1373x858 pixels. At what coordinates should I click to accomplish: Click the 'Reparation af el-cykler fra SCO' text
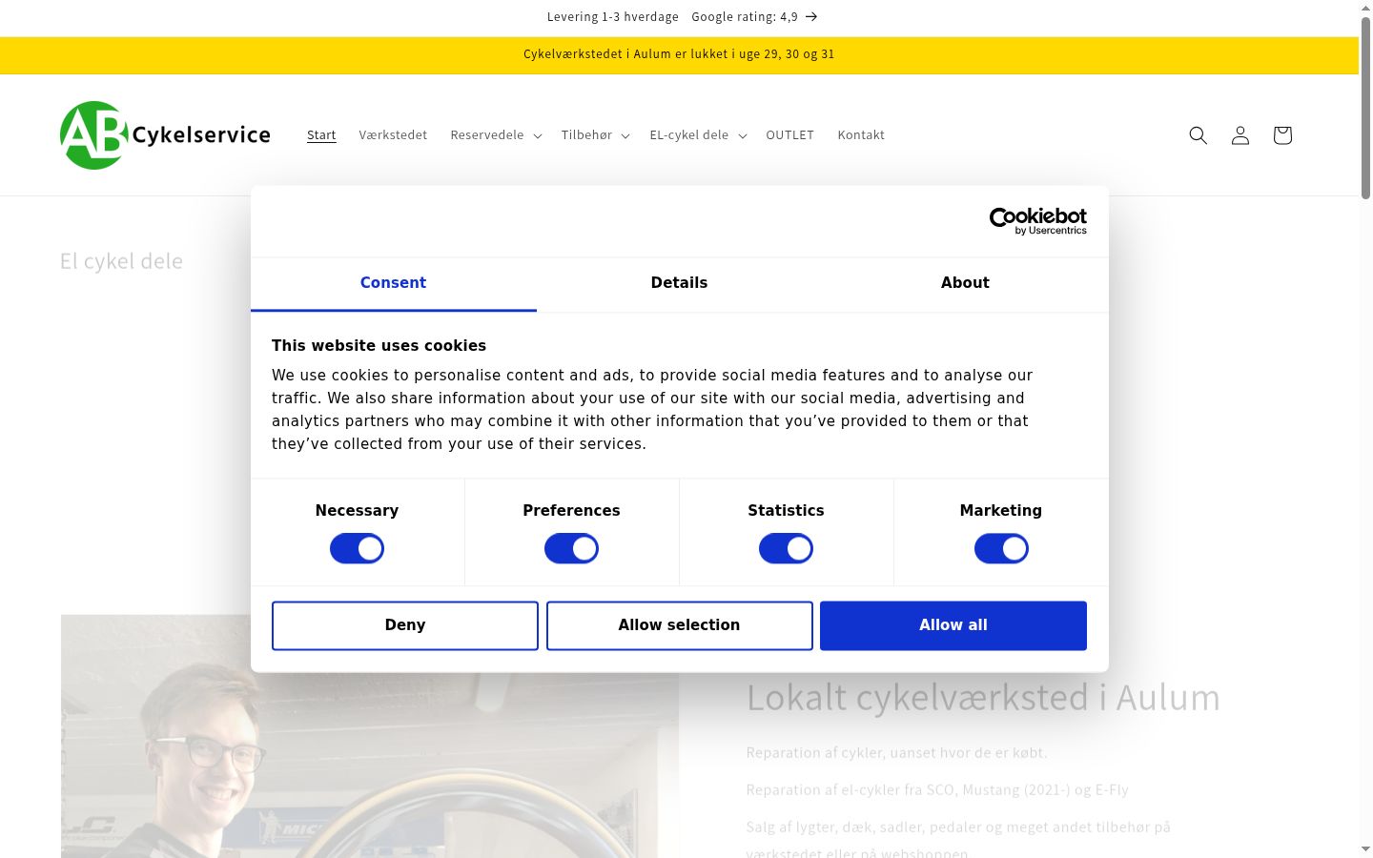pyautogui.click(x=937, y=790)
